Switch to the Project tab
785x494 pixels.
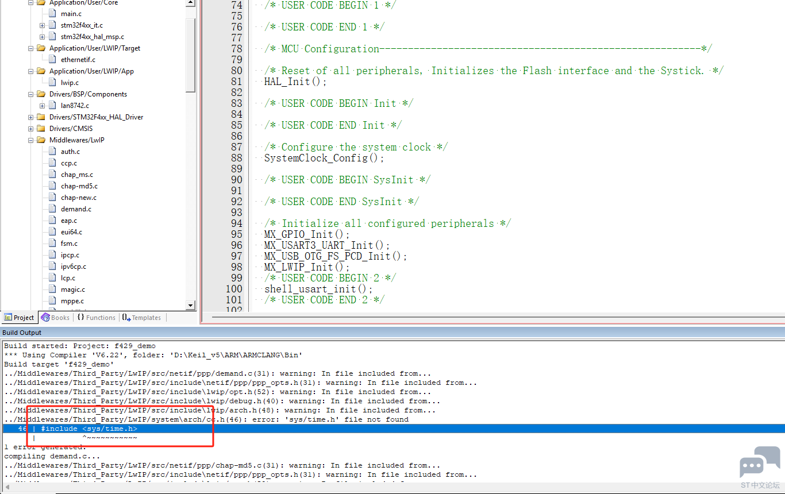point(20,318)
